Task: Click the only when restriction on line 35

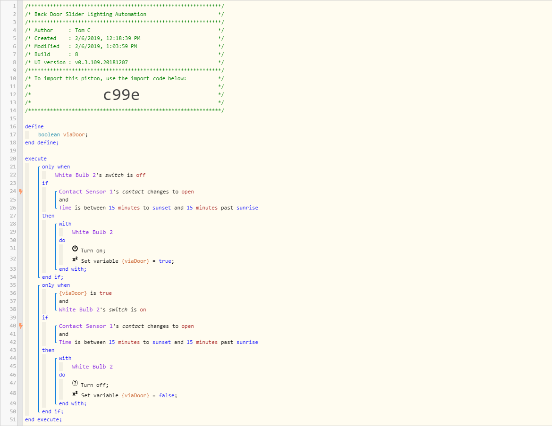Action: [56, 285]
